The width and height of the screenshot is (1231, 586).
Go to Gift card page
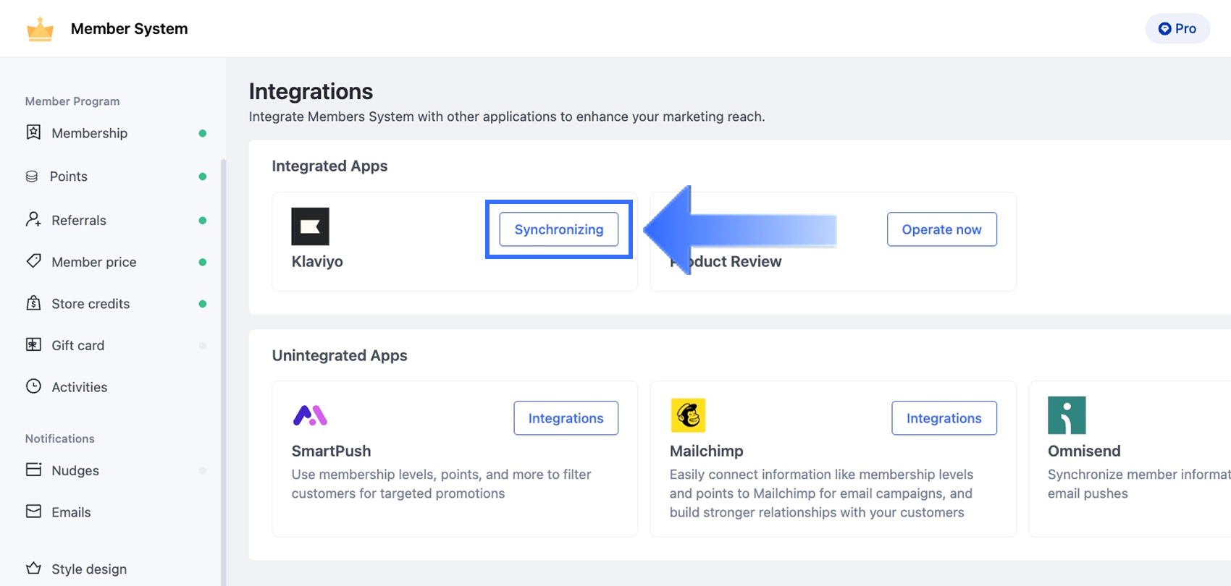(77, 345)
